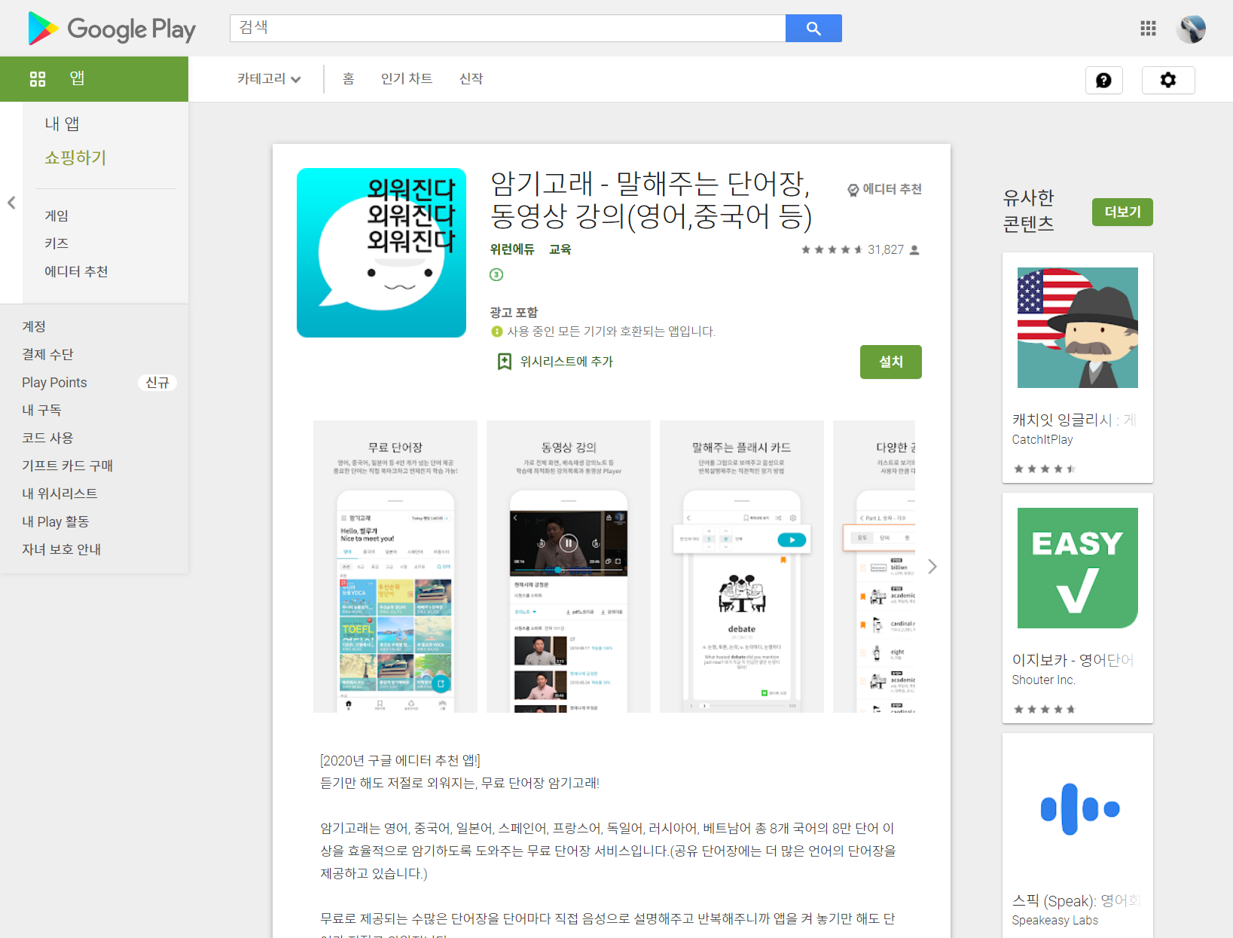Click the Google Play logo
Viewport: 1233px width, 938px height.
click(x=111, y=29)
